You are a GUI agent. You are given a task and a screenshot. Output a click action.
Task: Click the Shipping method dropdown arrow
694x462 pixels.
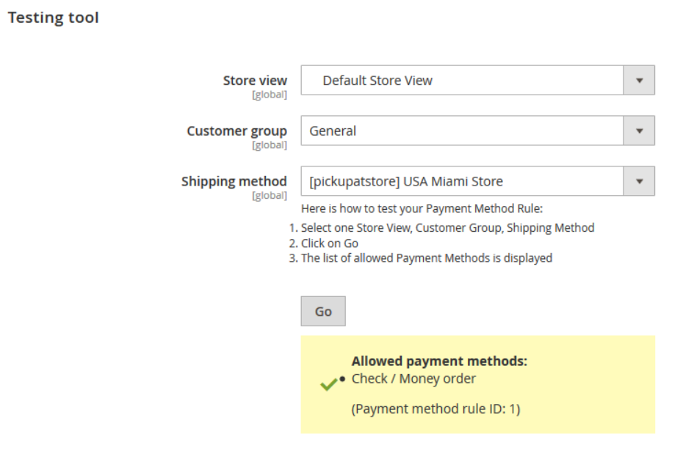point(639,182)
